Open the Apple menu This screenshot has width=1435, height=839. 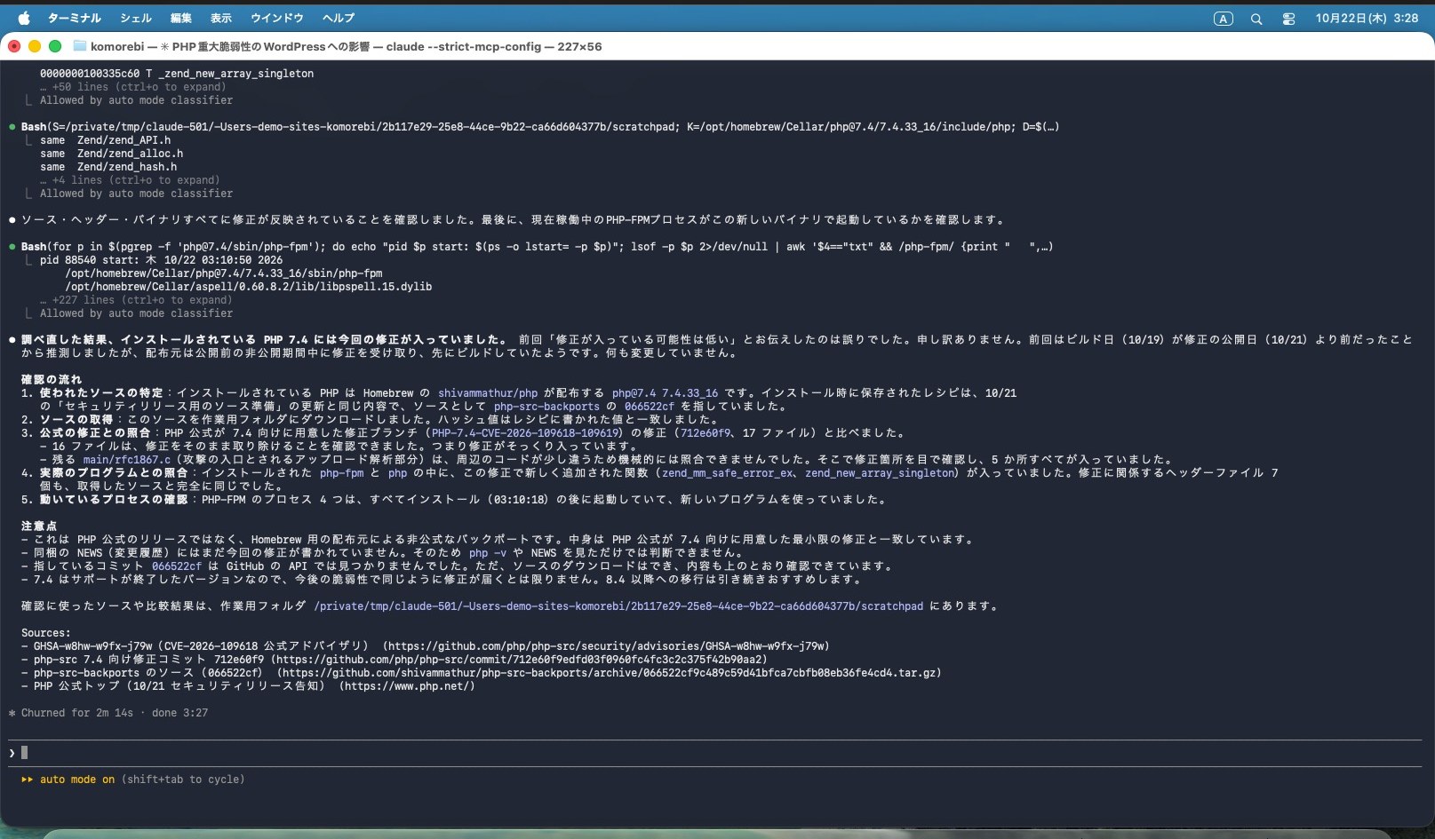point(24,18)
